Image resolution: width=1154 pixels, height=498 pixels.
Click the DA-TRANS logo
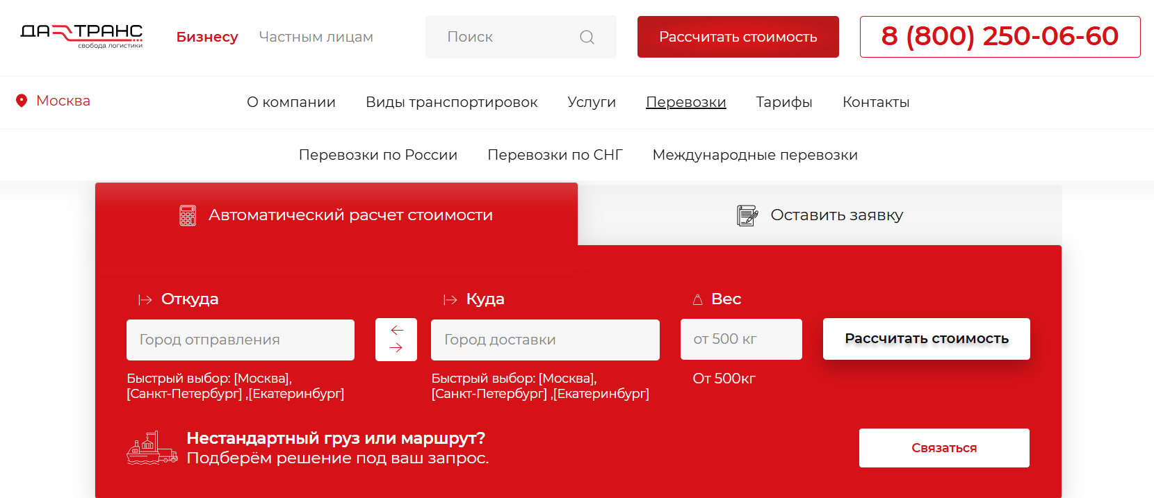click(x=81, y=36)
